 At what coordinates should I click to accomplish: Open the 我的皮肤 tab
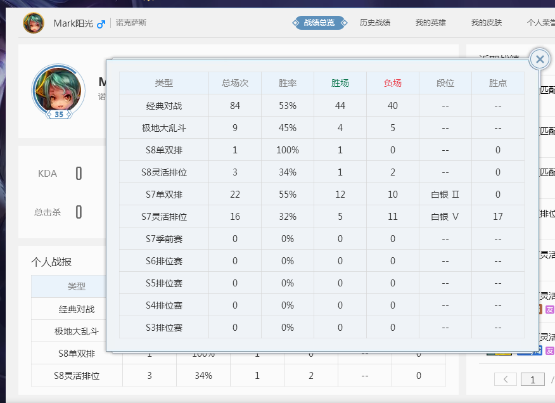[487, 23]
